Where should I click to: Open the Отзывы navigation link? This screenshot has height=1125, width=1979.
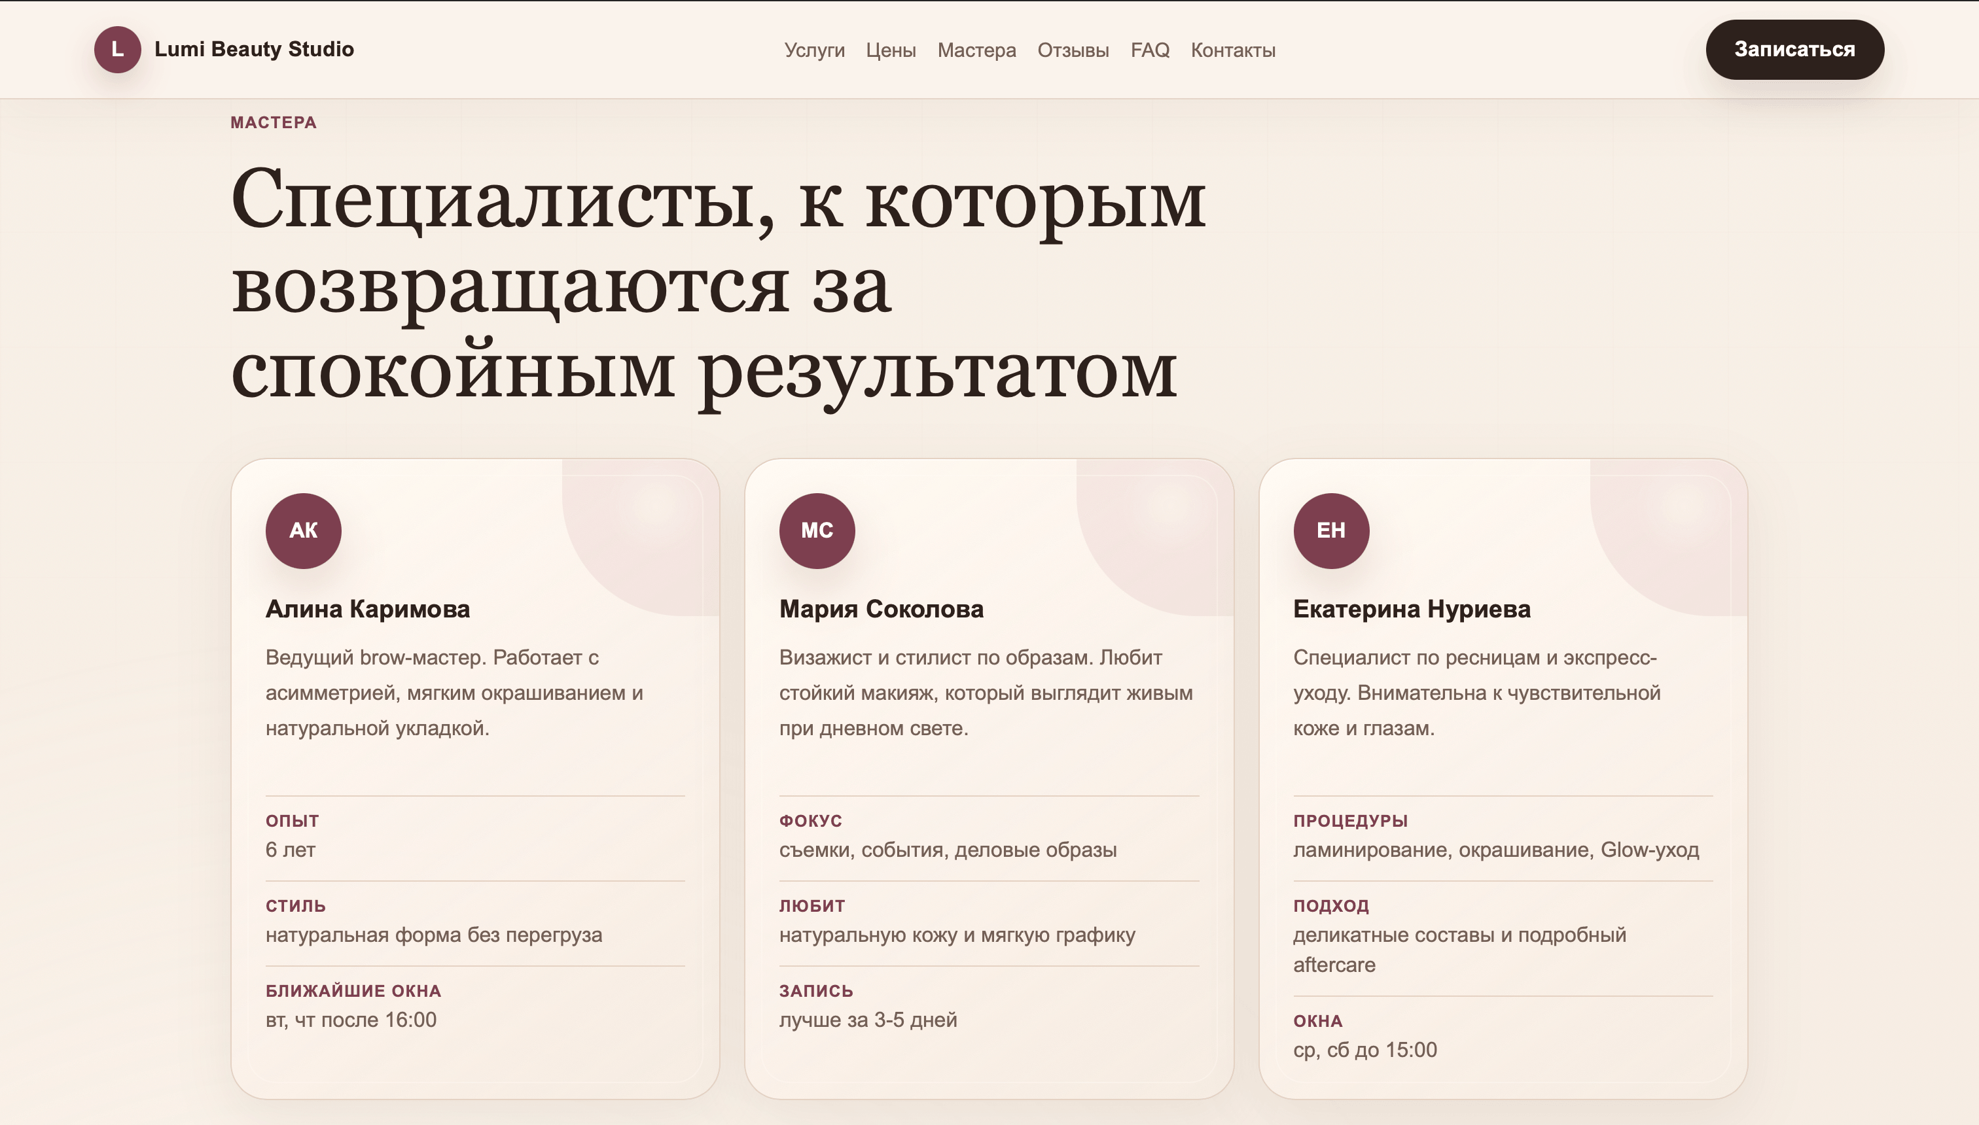pyautogui.click(x=1073, y=50)
